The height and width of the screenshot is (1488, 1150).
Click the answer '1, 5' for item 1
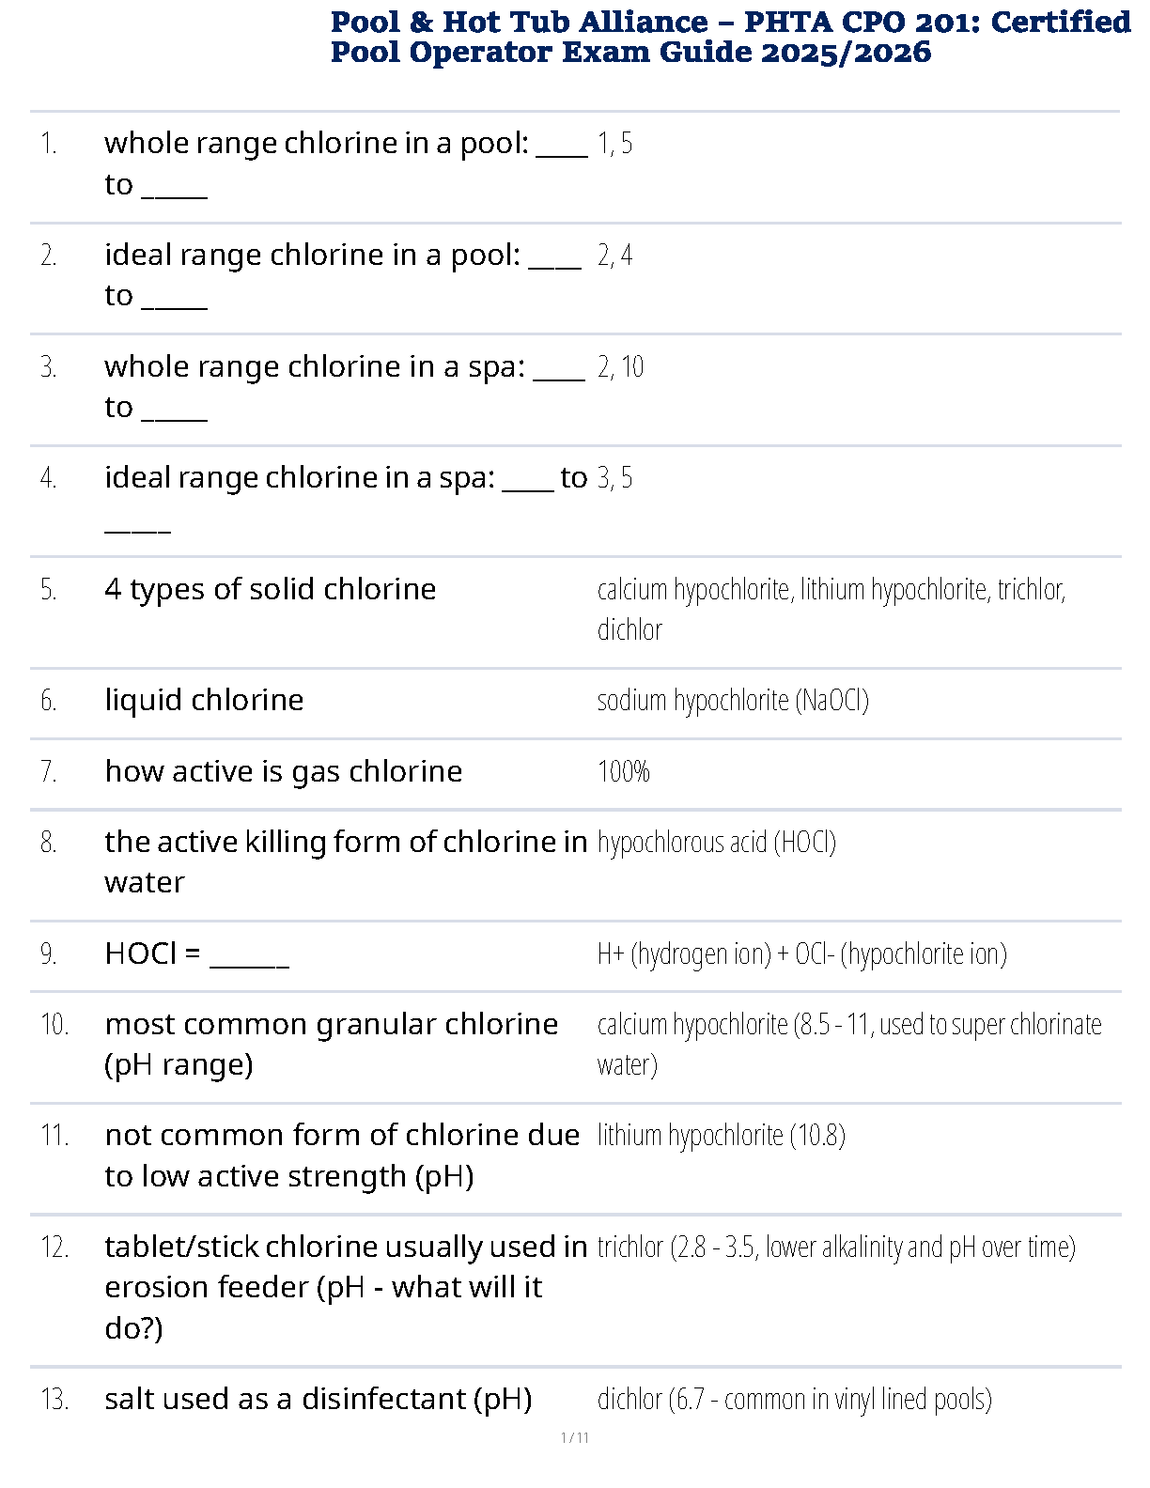click(614, 144)
